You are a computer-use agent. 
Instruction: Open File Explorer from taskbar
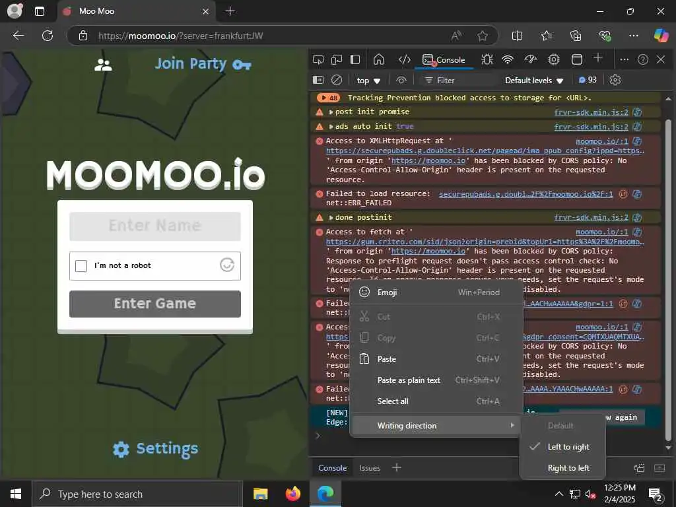pos(260,494)
